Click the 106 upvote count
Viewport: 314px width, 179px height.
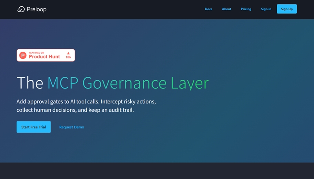[x=68, y=58]
